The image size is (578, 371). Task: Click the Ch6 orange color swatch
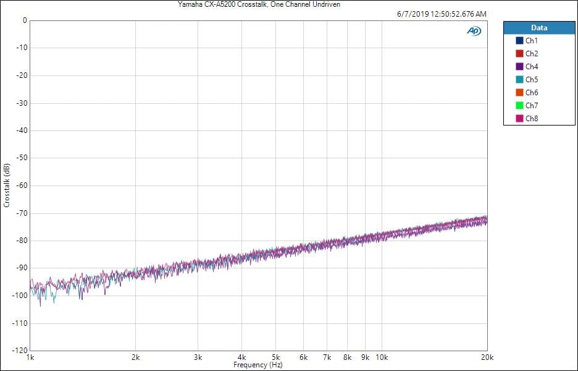click(519, 93)
